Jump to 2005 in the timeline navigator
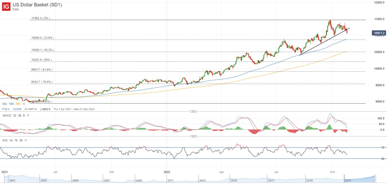Image resolution: width=388 pixels, height=184 pixels. [x=76, y=181]
